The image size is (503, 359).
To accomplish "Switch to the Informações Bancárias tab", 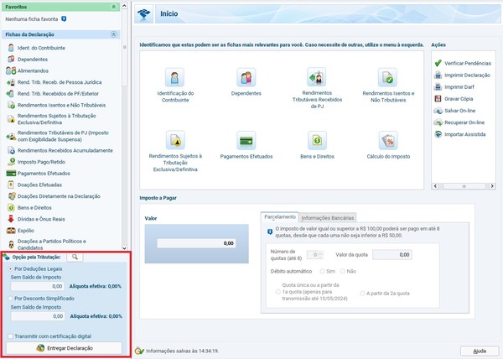I will coord(328,217).
